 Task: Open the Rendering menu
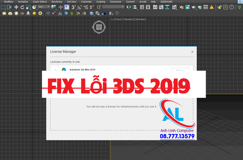[57, 2]
